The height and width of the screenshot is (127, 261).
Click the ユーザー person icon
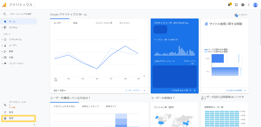pyautogui.click(x=5, y=45)
